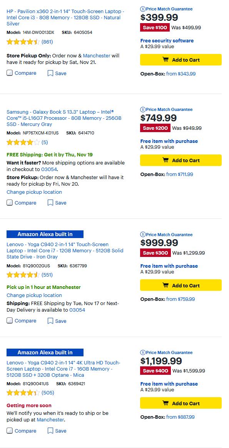The height and width of the screenshot is (448, 229).
Task: Click the Save bookmark icon for Samsung Galaxy Book
Action: pyautogui.click(x=50, y=203)
